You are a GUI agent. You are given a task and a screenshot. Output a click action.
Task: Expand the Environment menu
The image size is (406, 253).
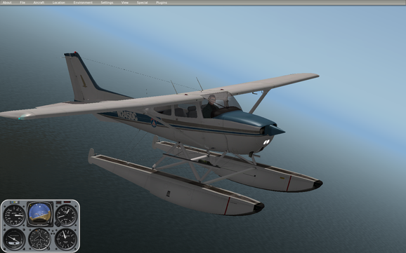83,3
